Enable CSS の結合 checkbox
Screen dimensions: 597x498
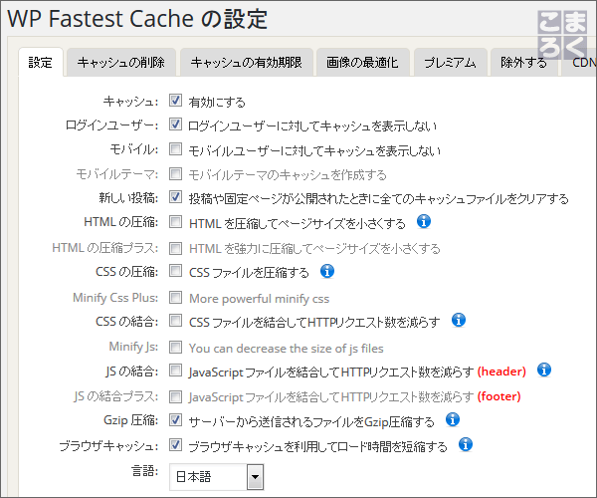175,321
